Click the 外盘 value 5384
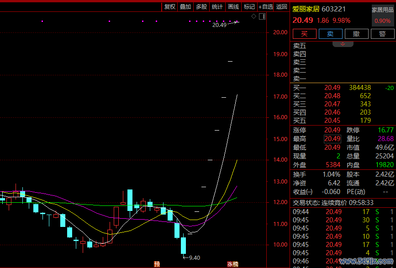 coord(333,165)
